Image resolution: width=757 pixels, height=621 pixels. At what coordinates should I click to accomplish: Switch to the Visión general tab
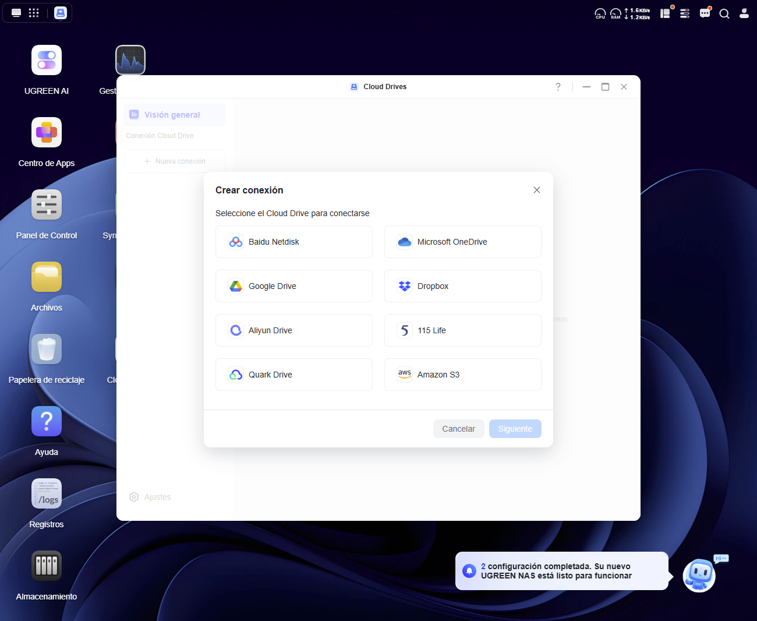174,115
